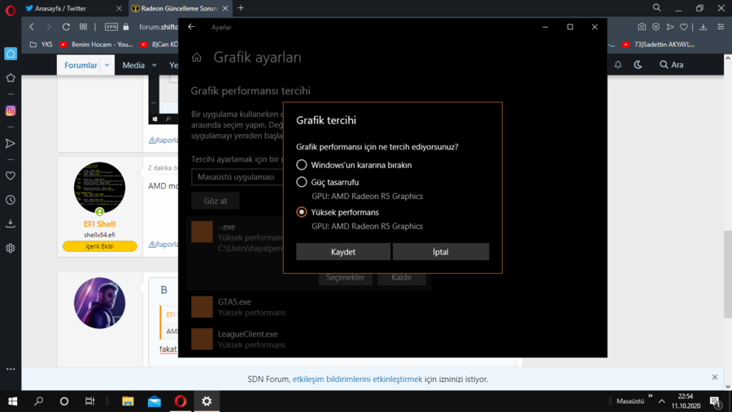Screen dimensions: 732x412
Task: Take snapshot with camera icon
Action: point(642,27)
